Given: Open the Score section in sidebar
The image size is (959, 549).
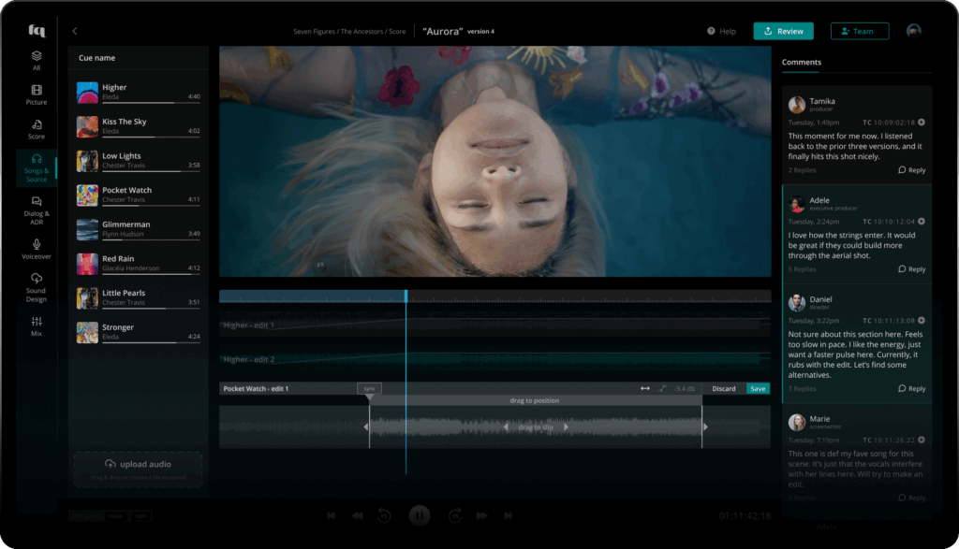Looking at the screenshot, I should point(37,129).
